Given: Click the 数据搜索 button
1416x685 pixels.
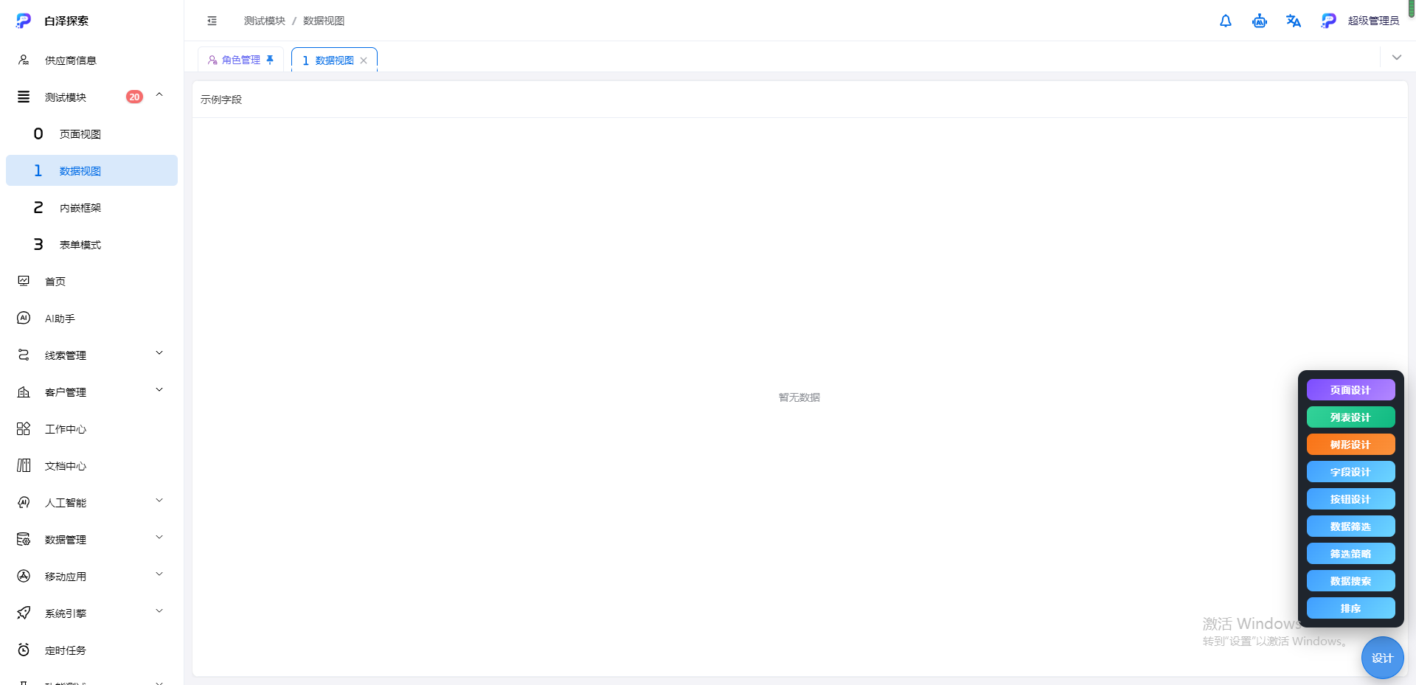Looking at the screenshot, I should click(x=1350, y=581).
